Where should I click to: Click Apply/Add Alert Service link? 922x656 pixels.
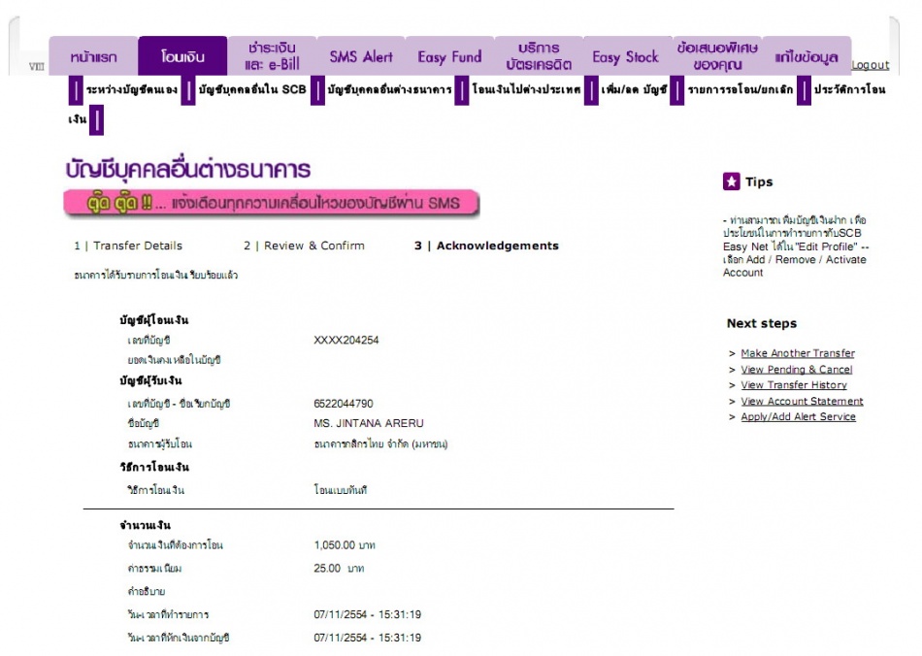pyautogui.click(x=798, y=417)
